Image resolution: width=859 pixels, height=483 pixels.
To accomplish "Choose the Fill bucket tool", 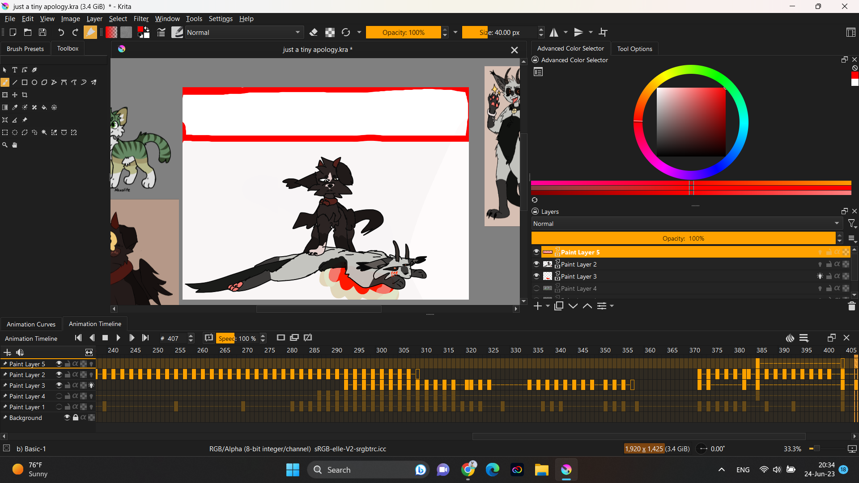I will tap(44, 107).
